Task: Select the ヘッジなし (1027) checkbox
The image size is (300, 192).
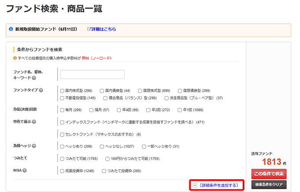Action: tap(102, 146)
